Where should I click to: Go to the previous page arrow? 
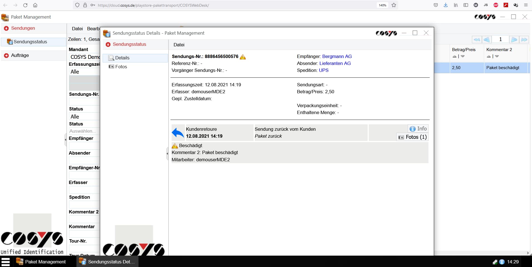coord(487,40)
